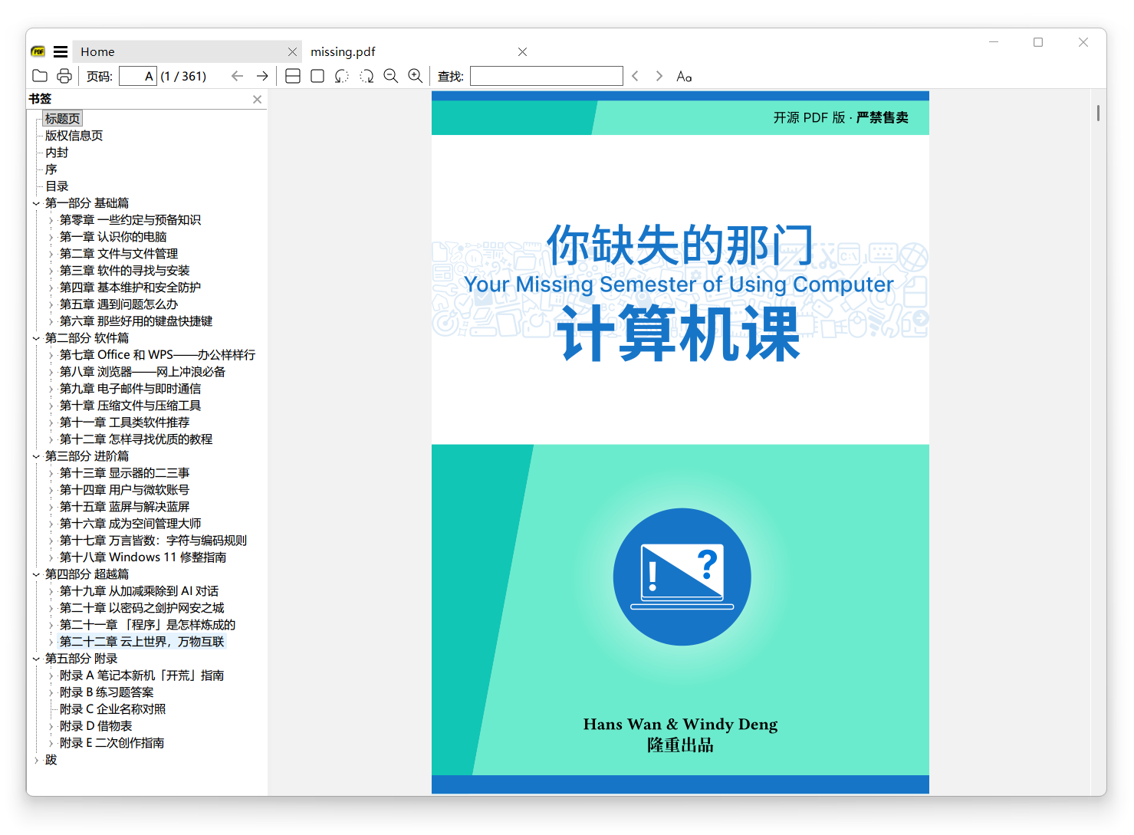
Task: Go to the next page with forward arrow
Action: (x=262, y=75)
